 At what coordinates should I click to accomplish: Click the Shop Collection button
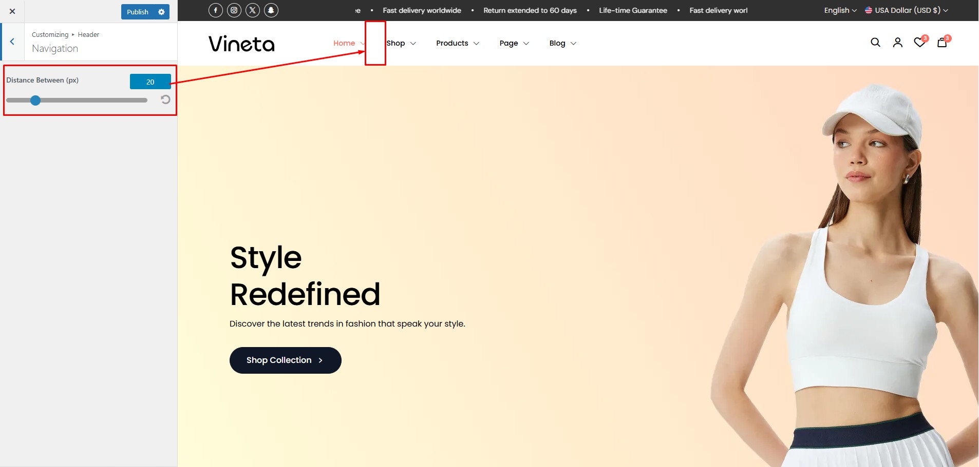286,360
